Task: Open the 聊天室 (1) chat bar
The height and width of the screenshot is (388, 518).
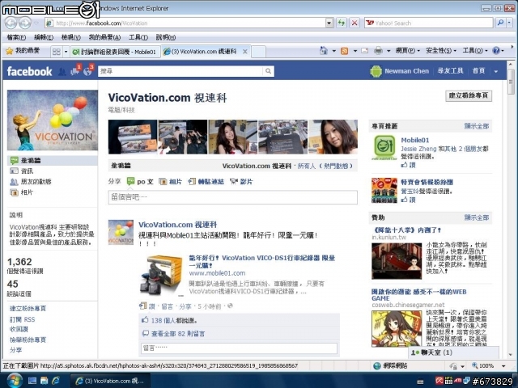Action: [x=453, y=352]
